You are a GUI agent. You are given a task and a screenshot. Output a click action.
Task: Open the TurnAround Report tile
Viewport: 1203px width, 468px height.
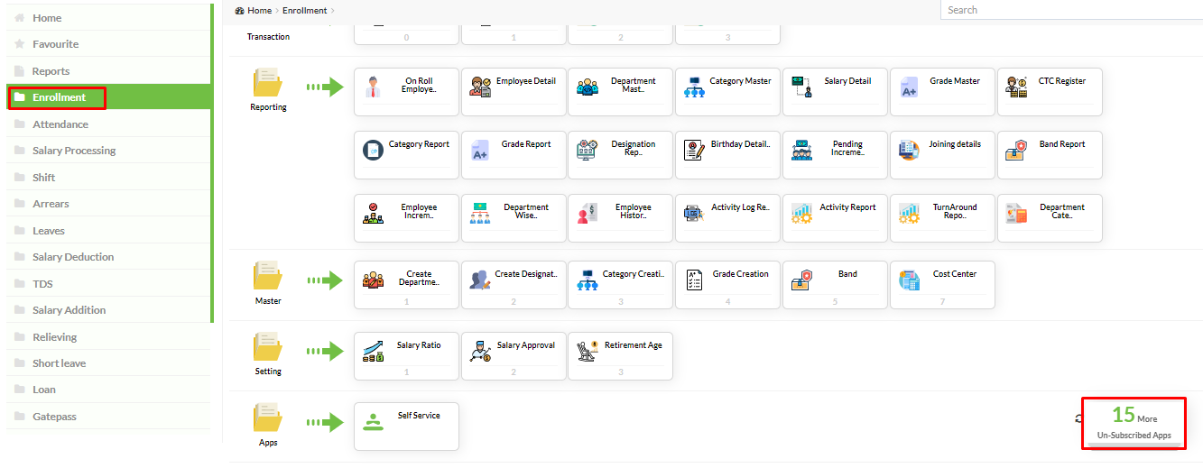[943, 218]
